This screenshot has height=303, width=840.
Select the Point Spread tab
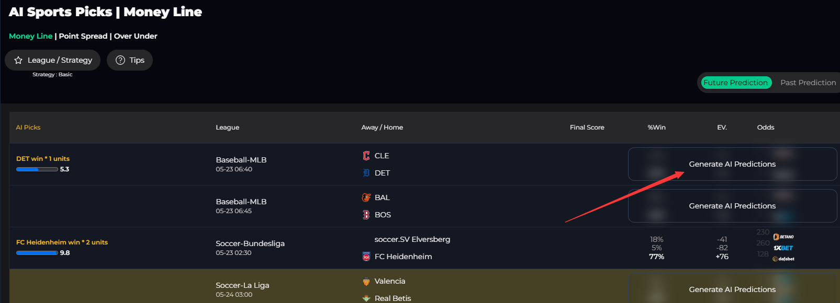click(83, 36)
